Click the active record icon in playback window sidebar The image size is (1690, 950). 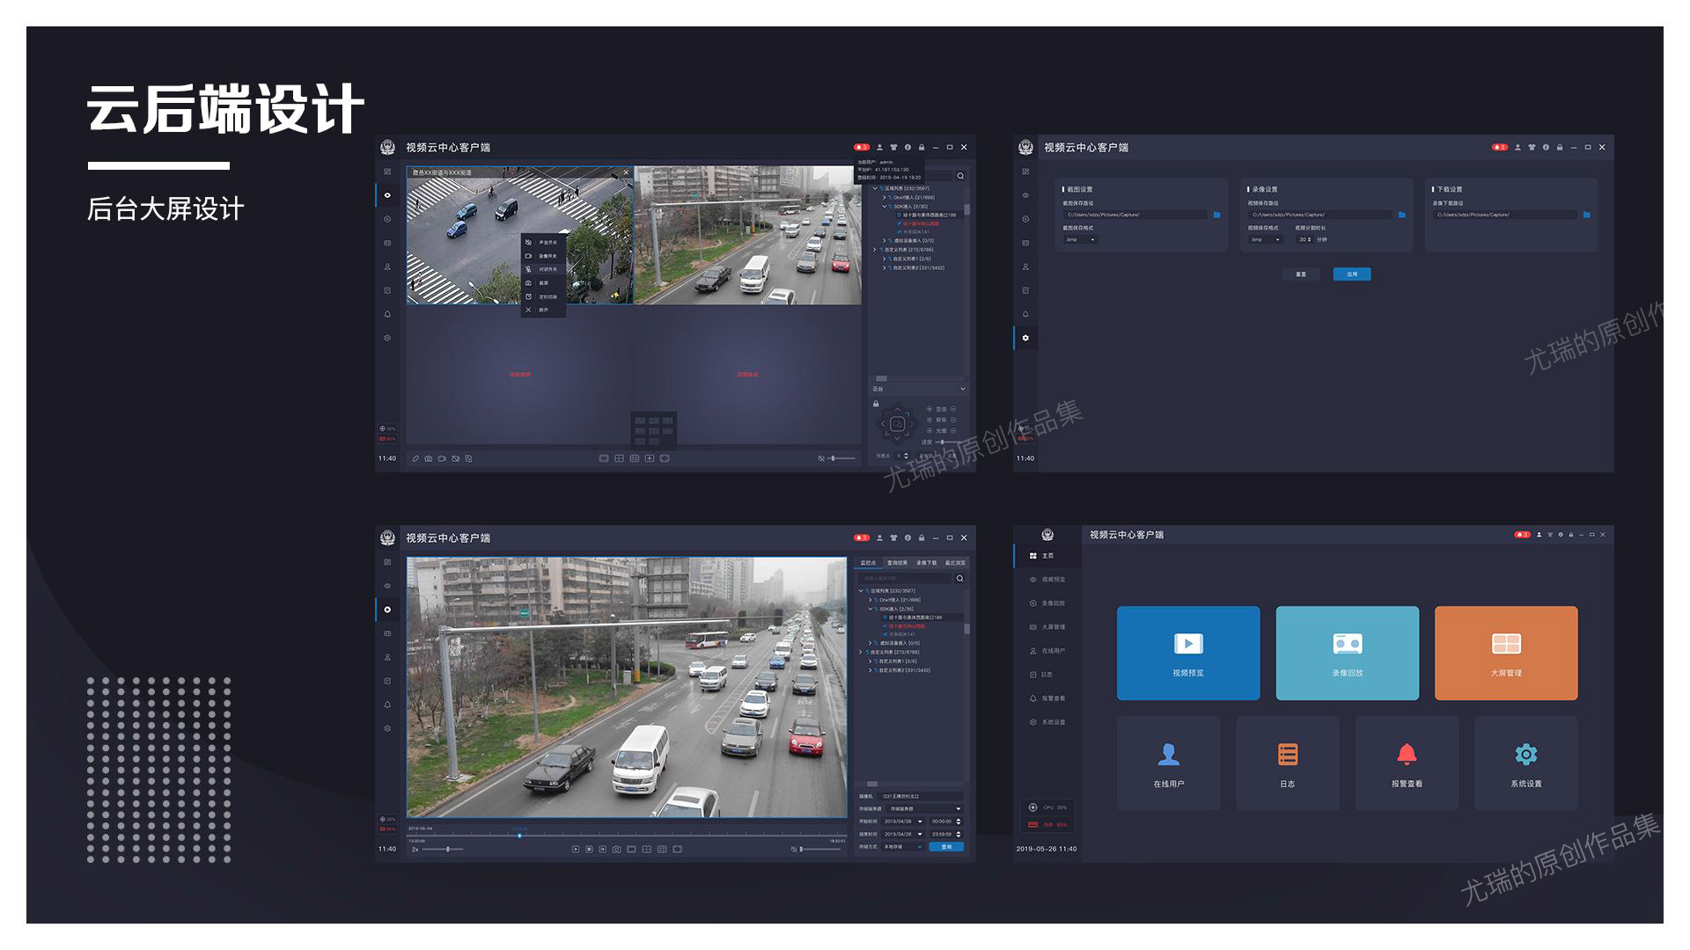click(x=387, y=610)
